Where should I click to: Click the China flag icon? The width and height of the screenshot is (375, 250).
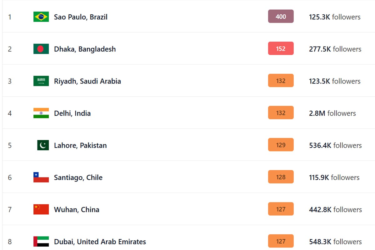(41, 209)
